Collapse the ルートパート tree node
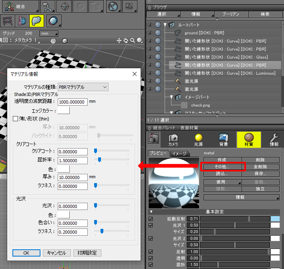The image size is (284, 269). (x=165, y=25)
